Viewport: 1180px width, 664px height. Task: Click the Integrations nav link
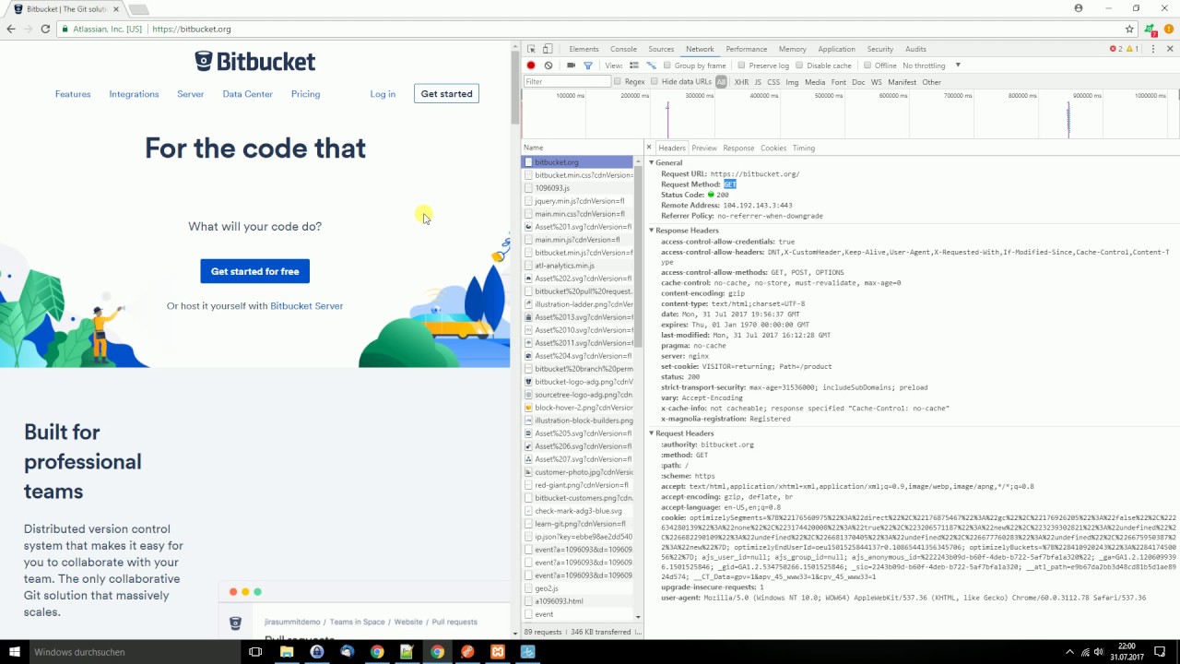134,94
